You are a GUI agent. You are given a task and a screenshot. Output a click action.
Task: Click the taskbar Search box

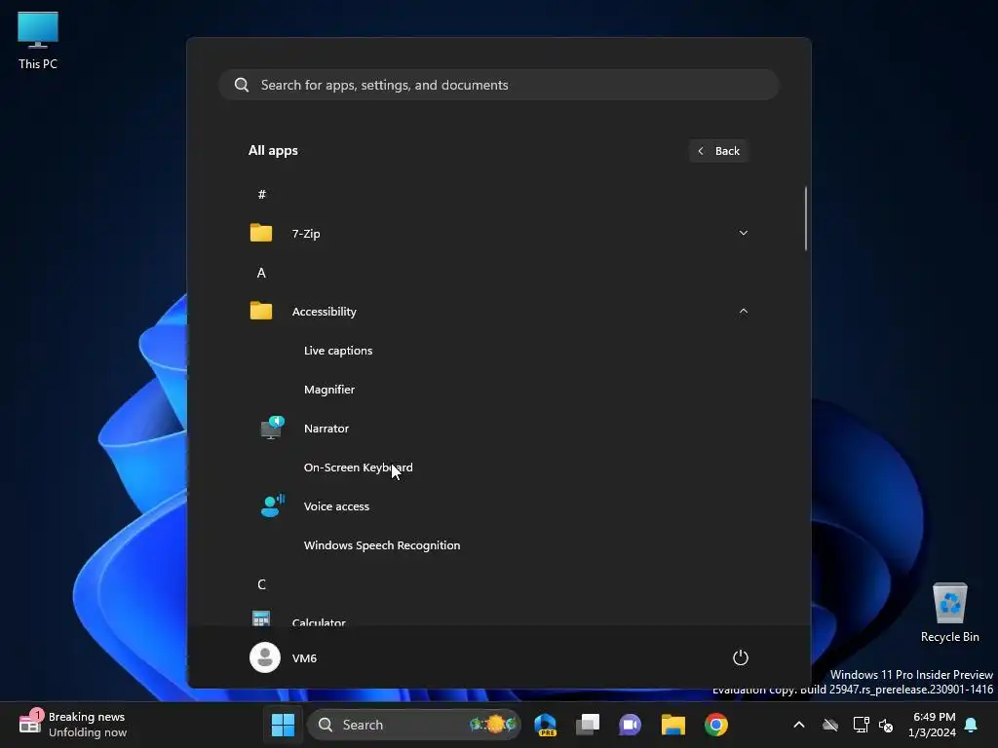tap(413, 725)
